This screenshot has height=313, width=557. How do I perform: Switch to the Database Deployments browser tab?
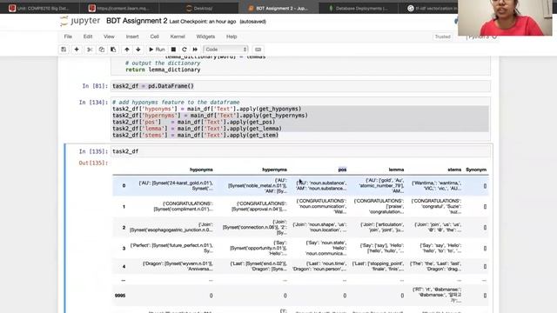[x=359, y=8]
